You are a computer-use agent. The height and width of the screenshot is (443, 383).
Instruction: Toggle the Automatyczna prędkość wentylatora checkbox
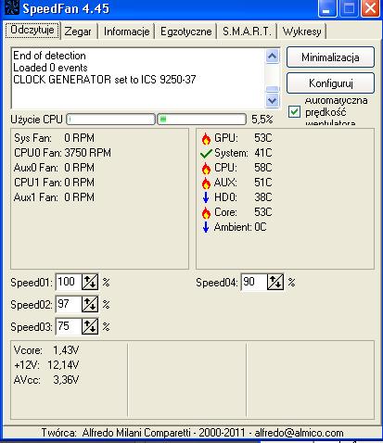(x=294, y=111)
